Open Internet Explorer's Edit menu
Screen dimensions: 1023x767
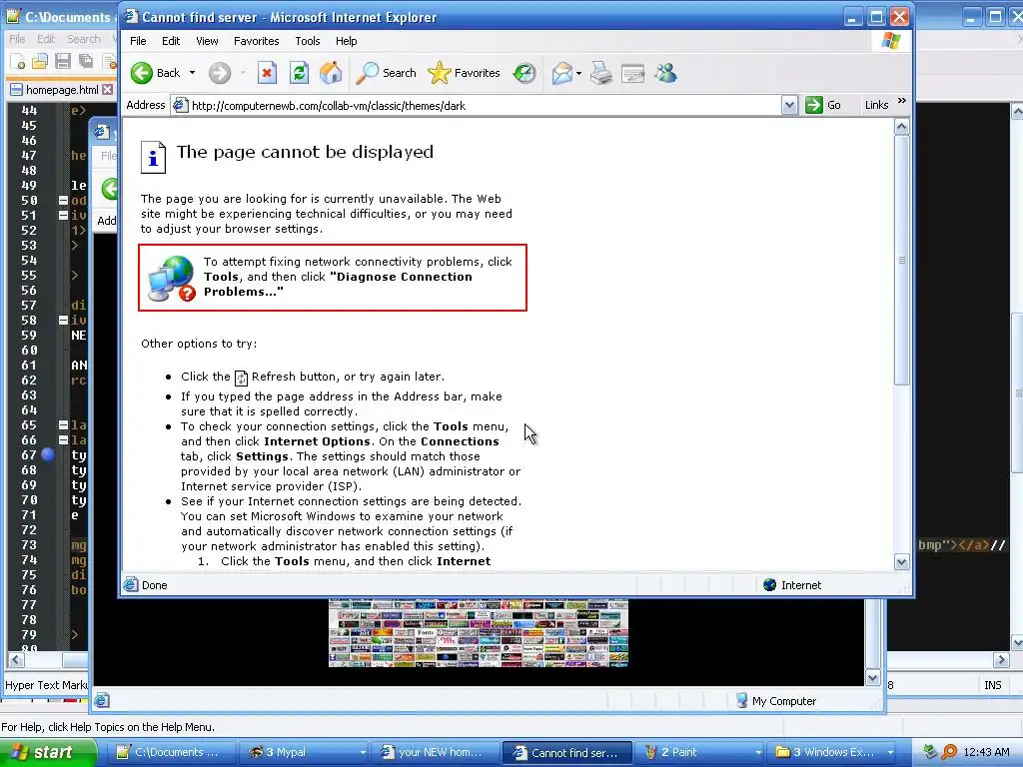171,40
